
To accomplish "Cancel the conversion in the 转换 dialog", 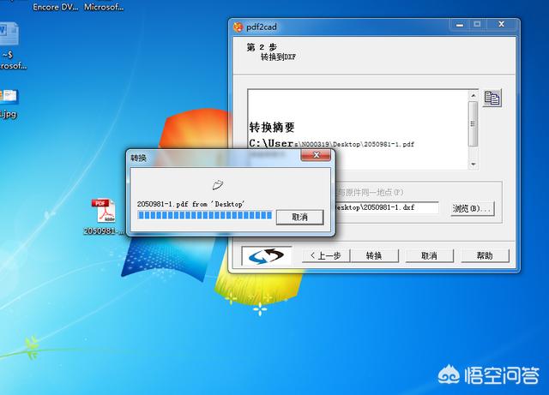I will pos(299,218).
